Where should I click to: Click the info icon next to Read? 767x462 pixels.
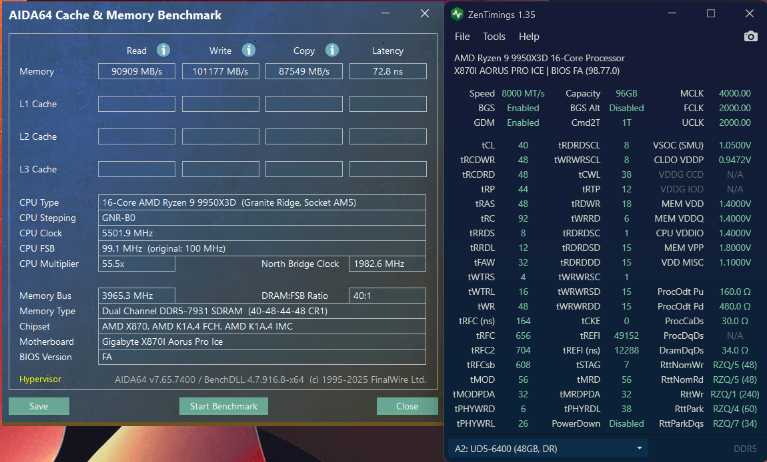(163, 51)
